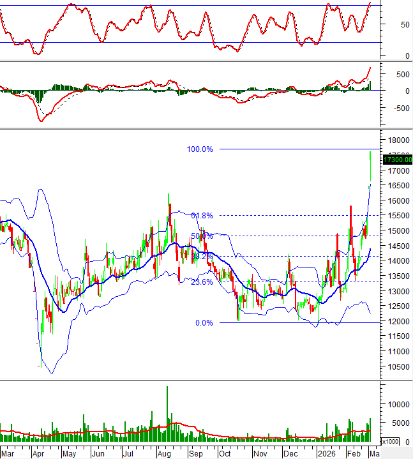
Task: Click the green 17300.00 current price tag
Action: point(396,159)
